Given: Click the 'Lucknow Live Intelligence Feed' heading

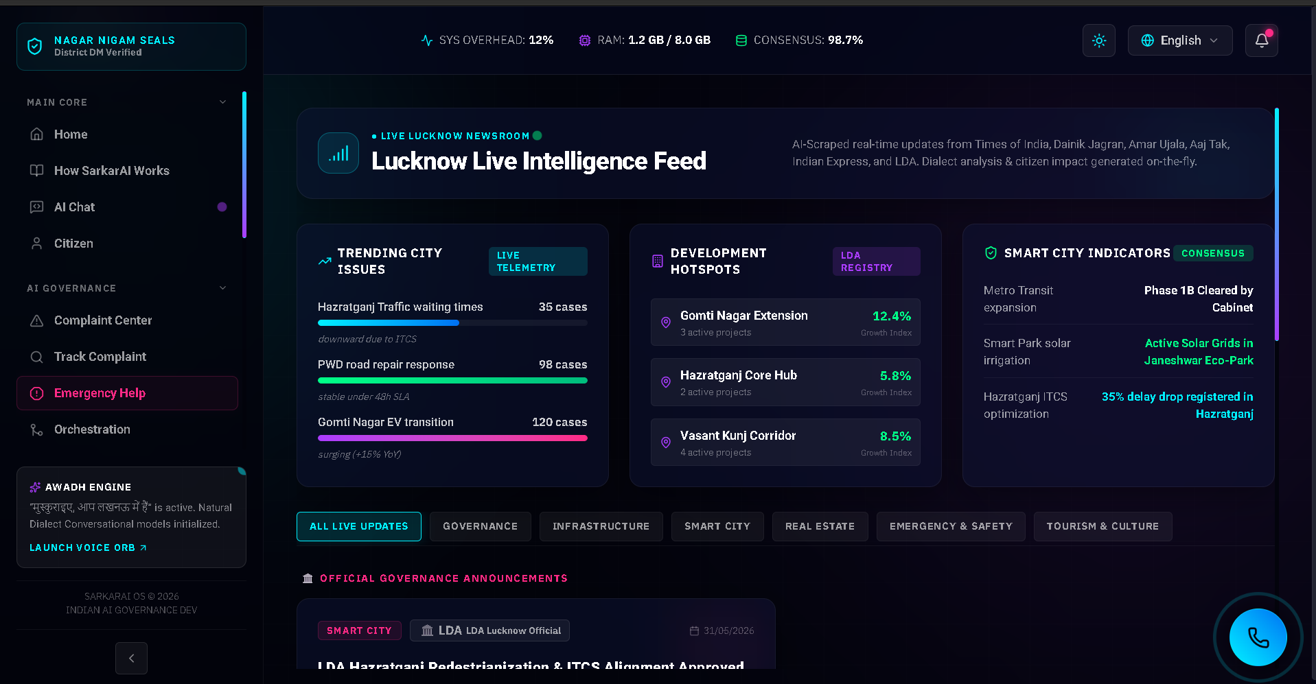Looking at the screenshot, I should pyautogui.click(x=539, y=161).
